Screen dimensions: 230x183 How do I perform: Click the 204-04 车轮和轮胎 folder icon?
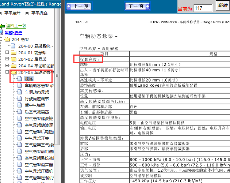coord(14,66)
